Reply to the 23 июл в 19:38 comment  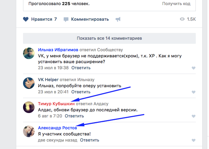point(81,68)
